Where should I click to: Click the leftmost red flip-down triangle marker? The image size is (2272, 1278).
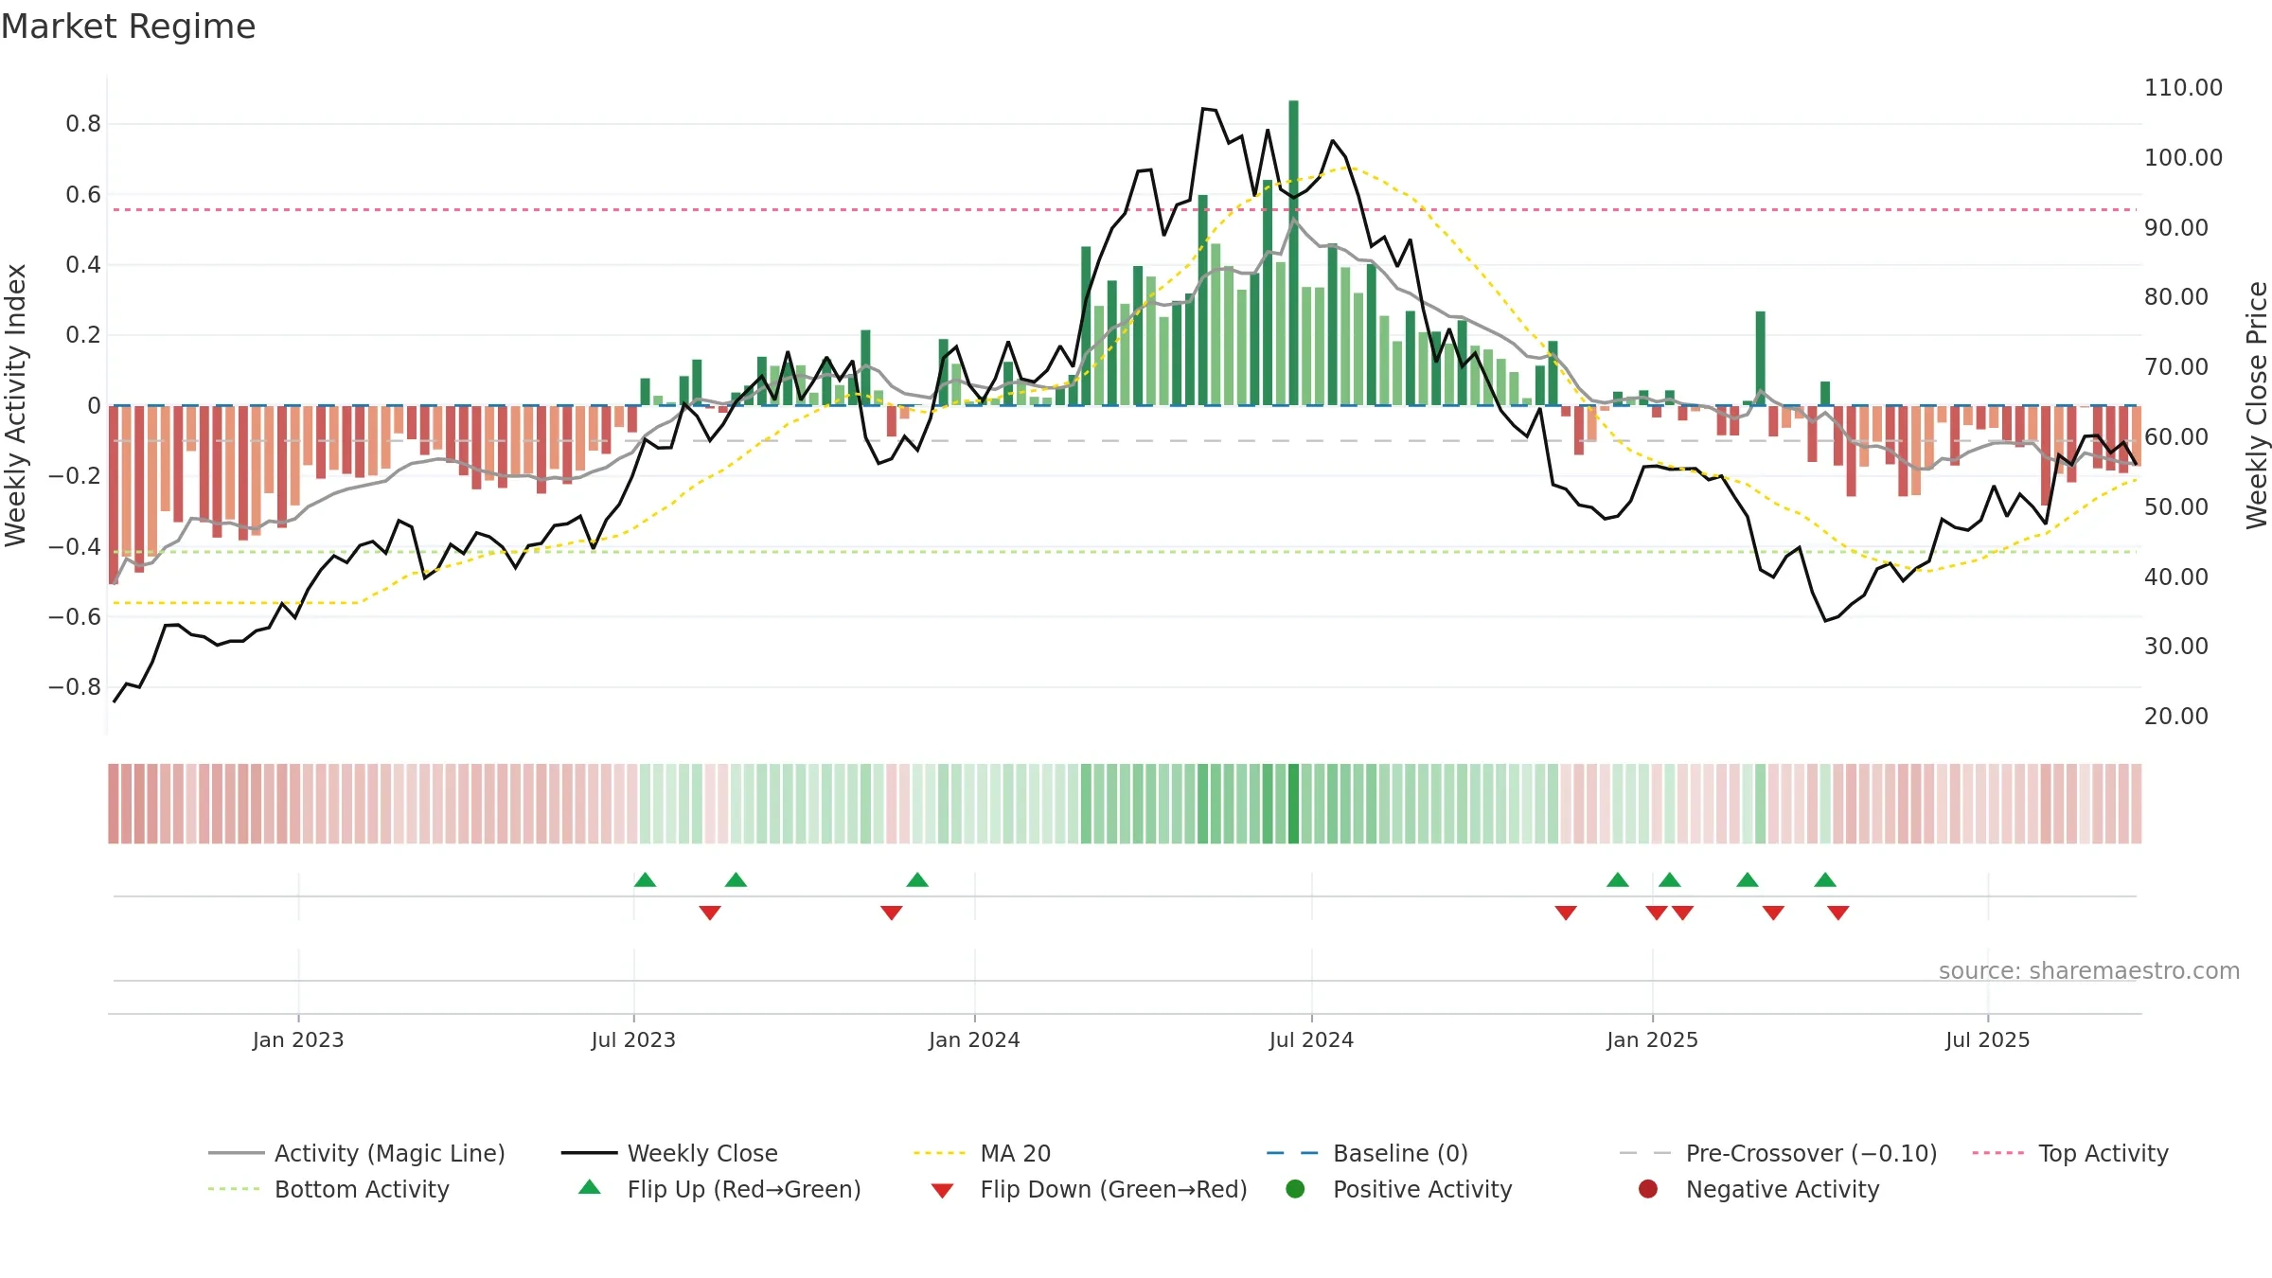(x=710, y=913)
